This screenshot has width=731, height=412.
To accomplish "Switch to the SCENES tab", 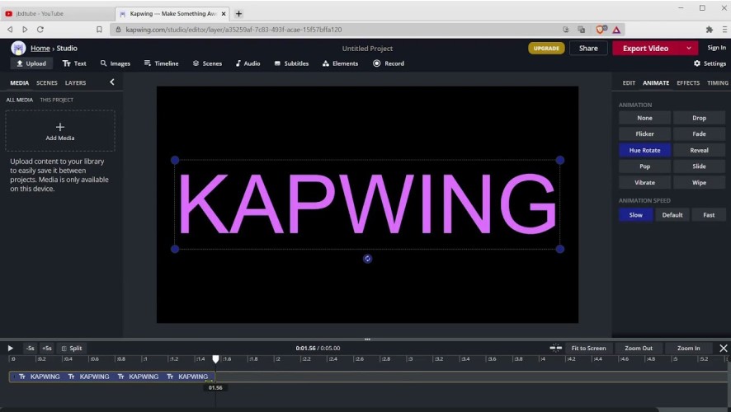I will pos(47,83).
